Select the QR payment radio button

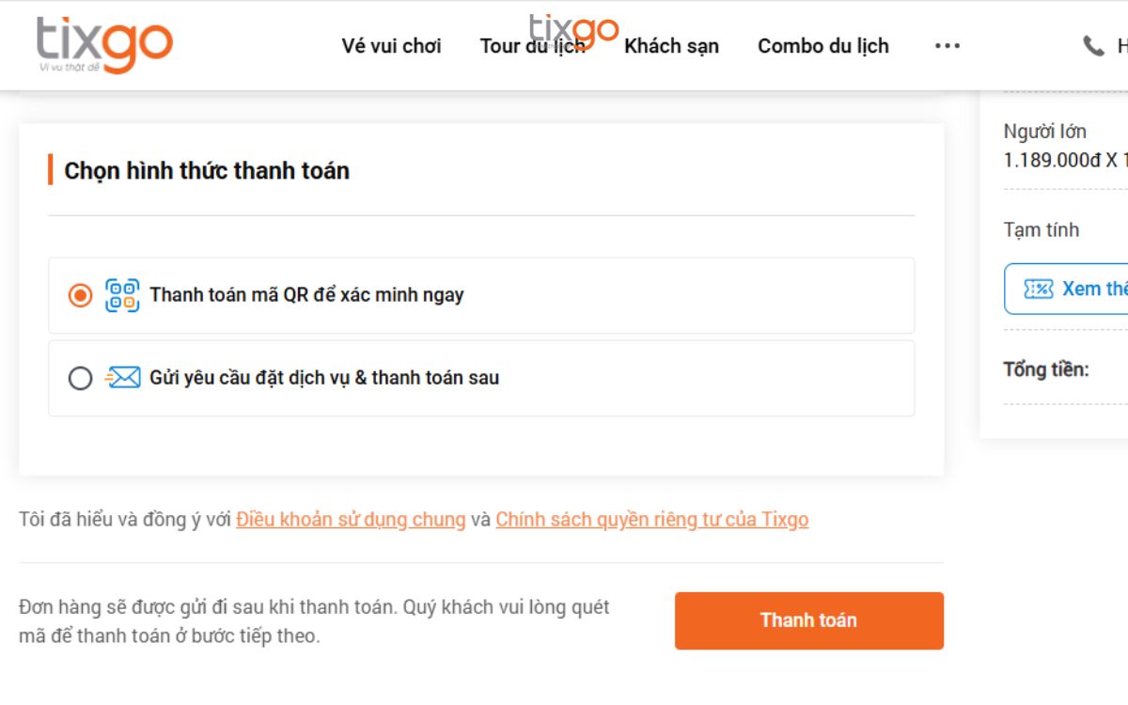(81, 295)
